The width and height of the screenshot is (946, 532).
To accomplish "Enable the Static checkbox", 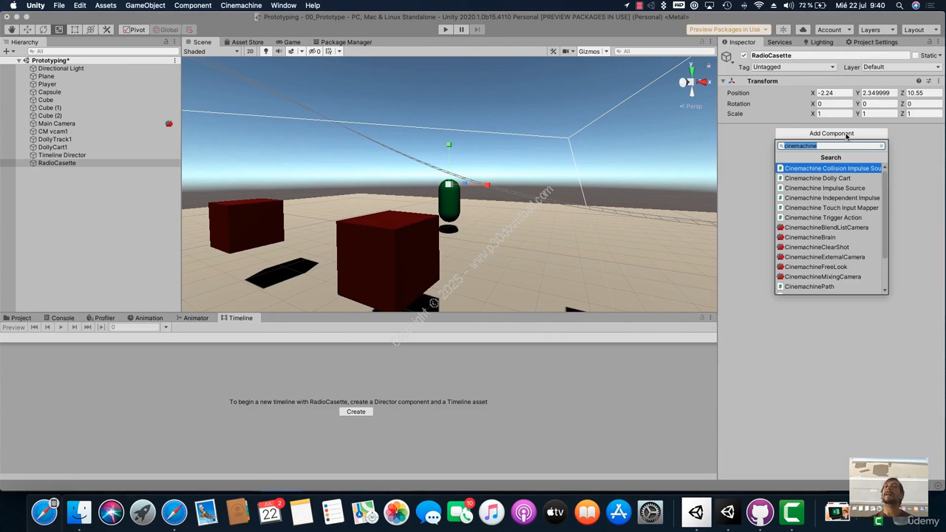I will [x=915, y=55].
